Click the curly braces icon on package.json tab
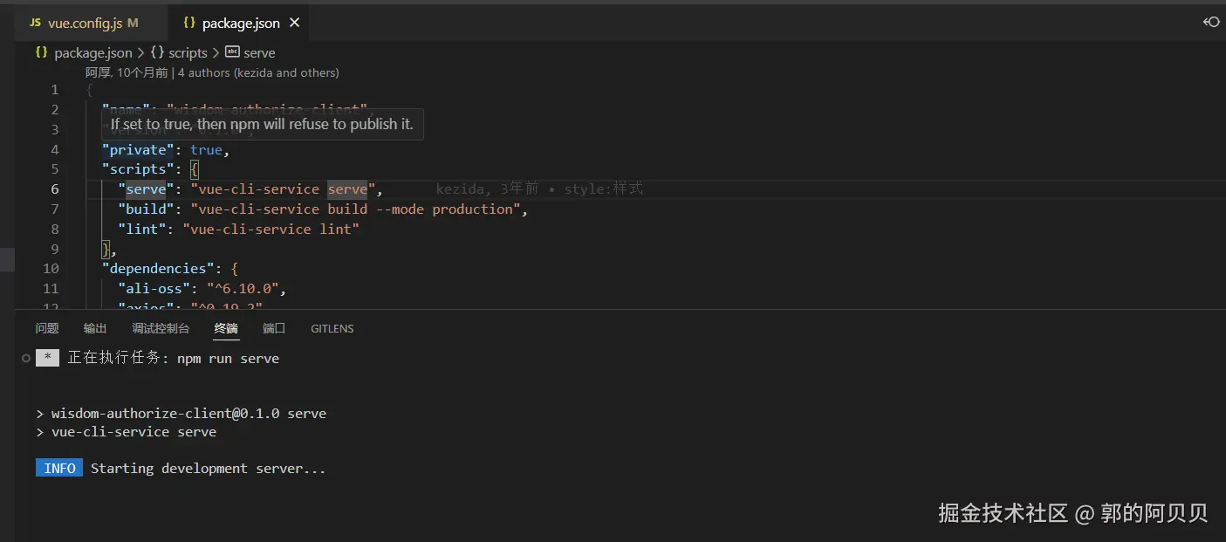 189,23
